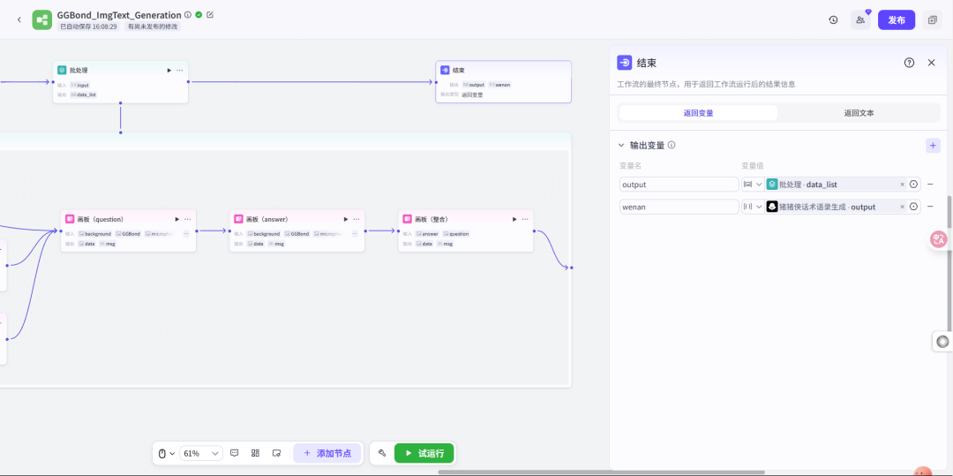
Task: Click the pink icon of 画板（answer）node
Action: pos(239,219)
